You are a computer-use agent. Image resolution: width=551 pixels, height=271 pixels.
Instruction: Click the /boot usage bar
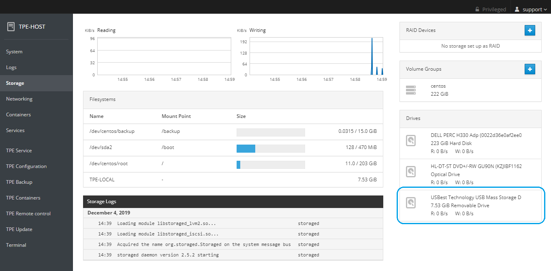pos(270,148)
